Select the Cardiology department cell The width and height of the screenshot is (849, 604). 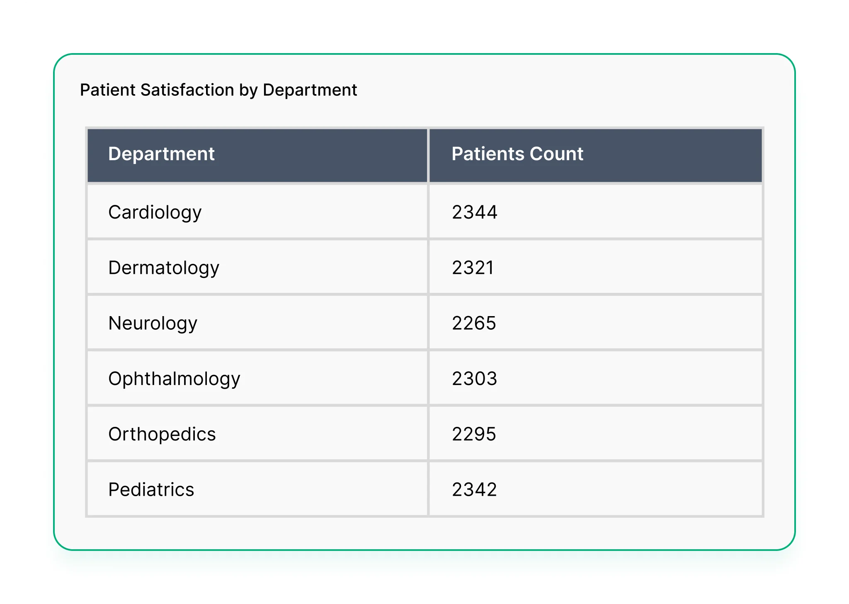pos(155,212)
